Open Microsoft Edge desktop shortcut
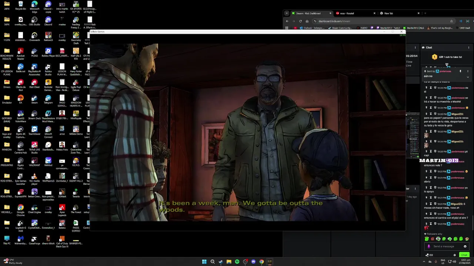 34,7
